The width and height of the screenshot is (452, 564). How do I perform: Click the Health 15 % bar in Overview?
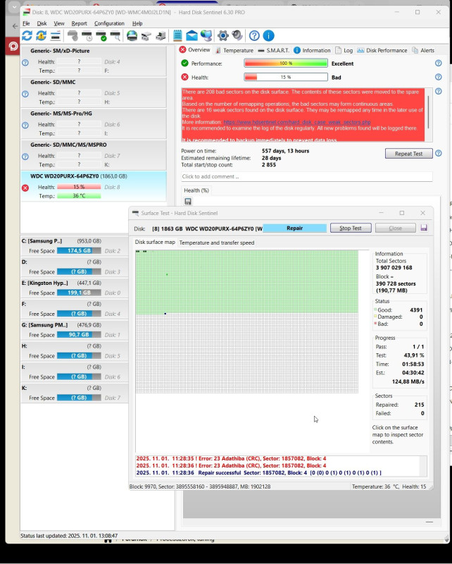click(286, 77)
